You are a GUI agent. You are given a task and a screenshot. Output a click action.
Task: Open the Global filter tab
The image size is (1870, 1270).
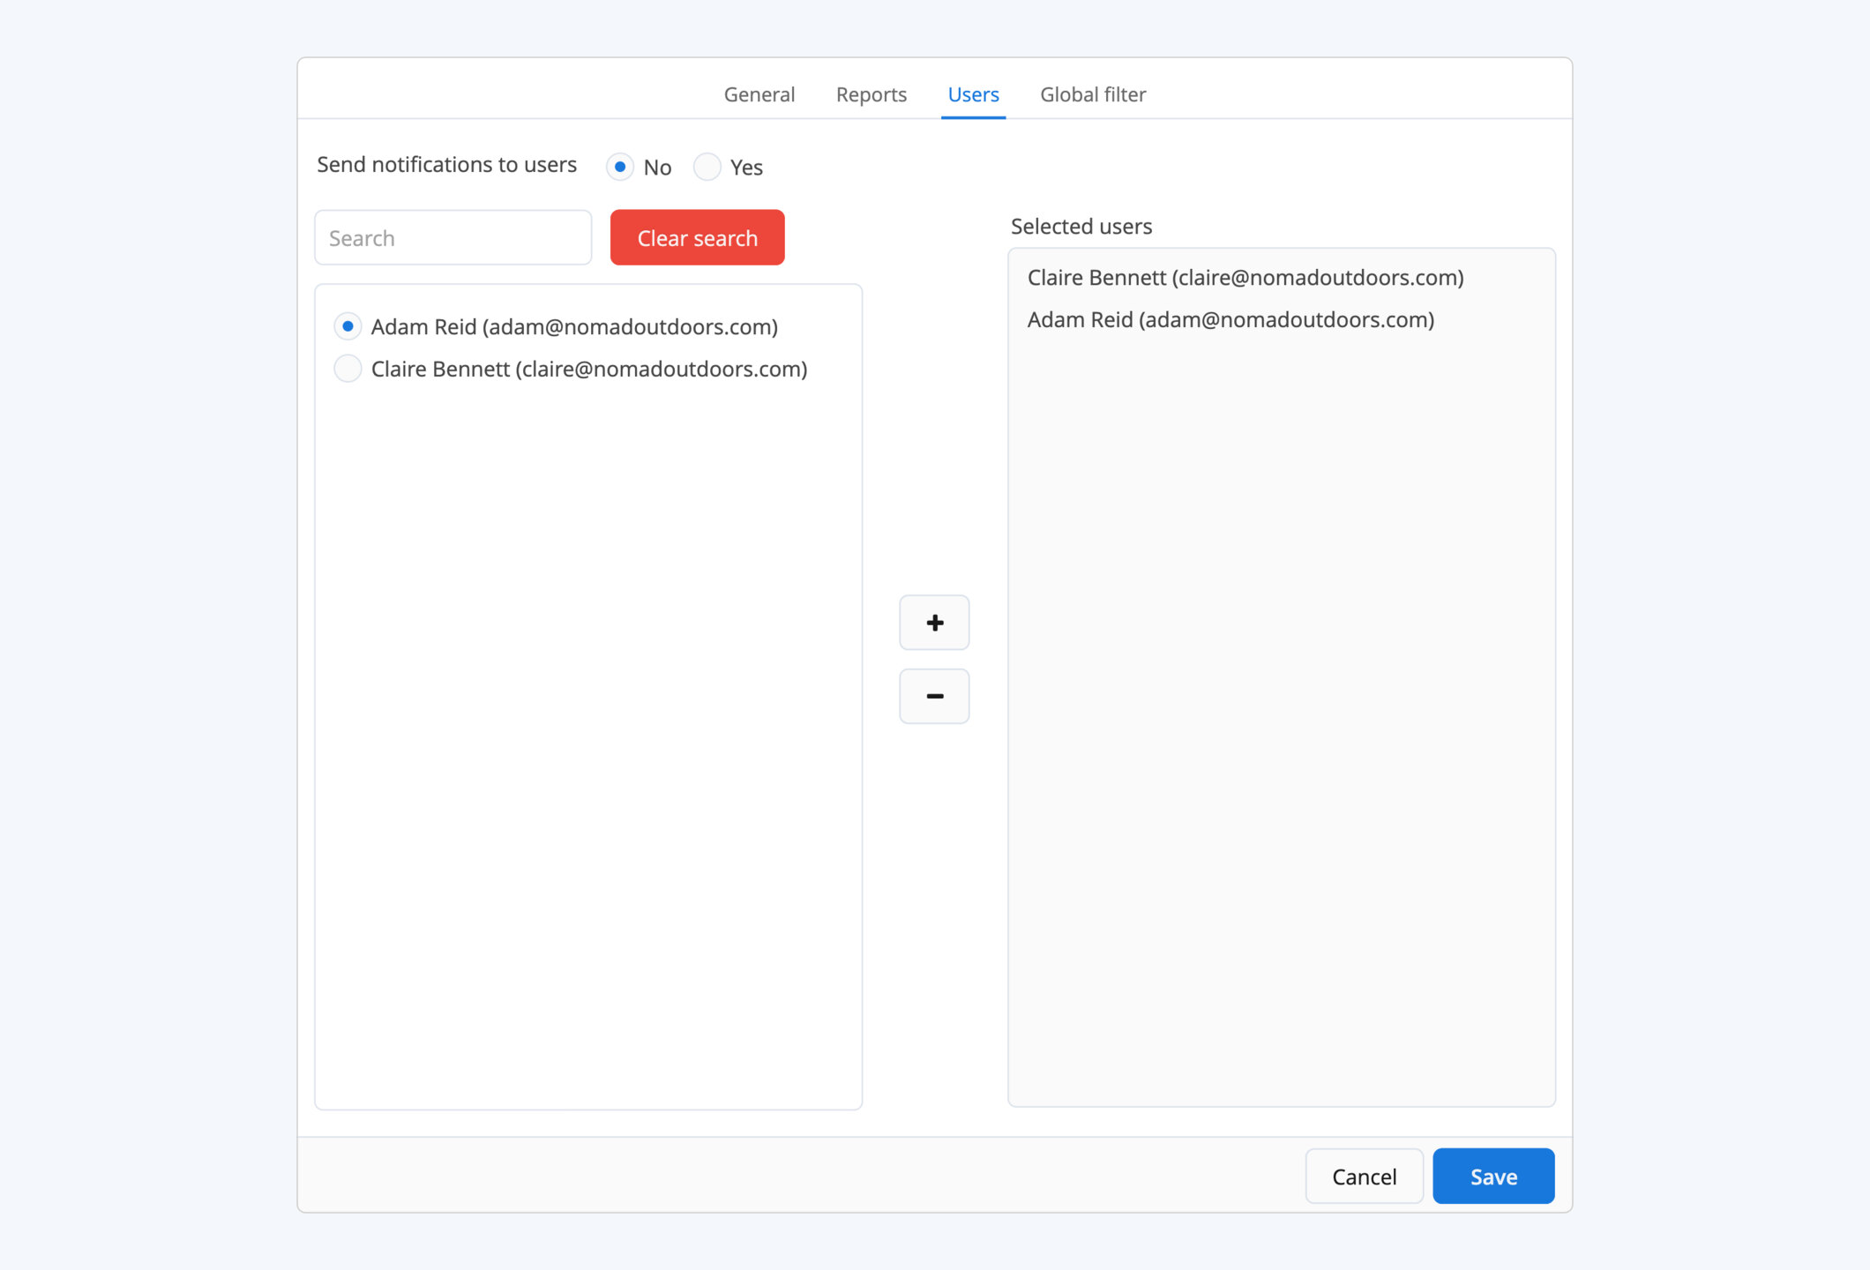(1093, 94)
